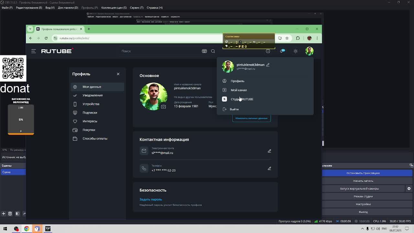
Task: Select Мои данные in profile sidebar
Action: [x=97, y=87]
